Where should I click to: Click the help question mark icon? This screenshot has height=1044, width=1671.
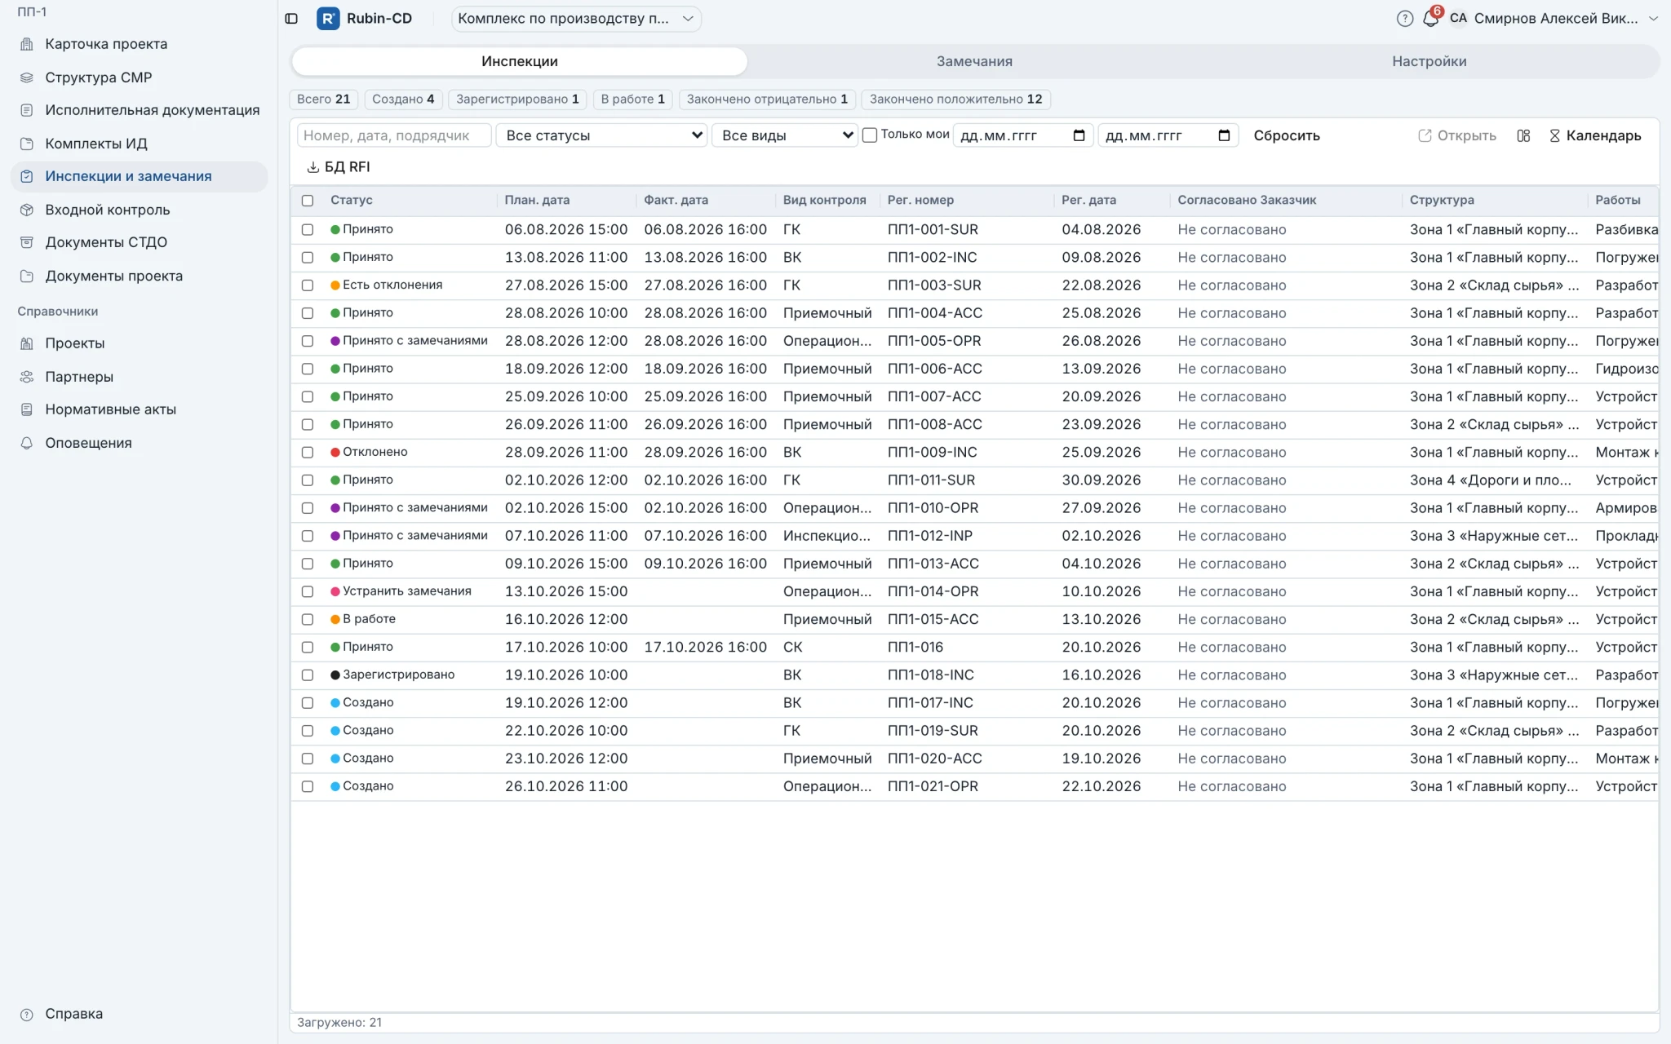1404,18
